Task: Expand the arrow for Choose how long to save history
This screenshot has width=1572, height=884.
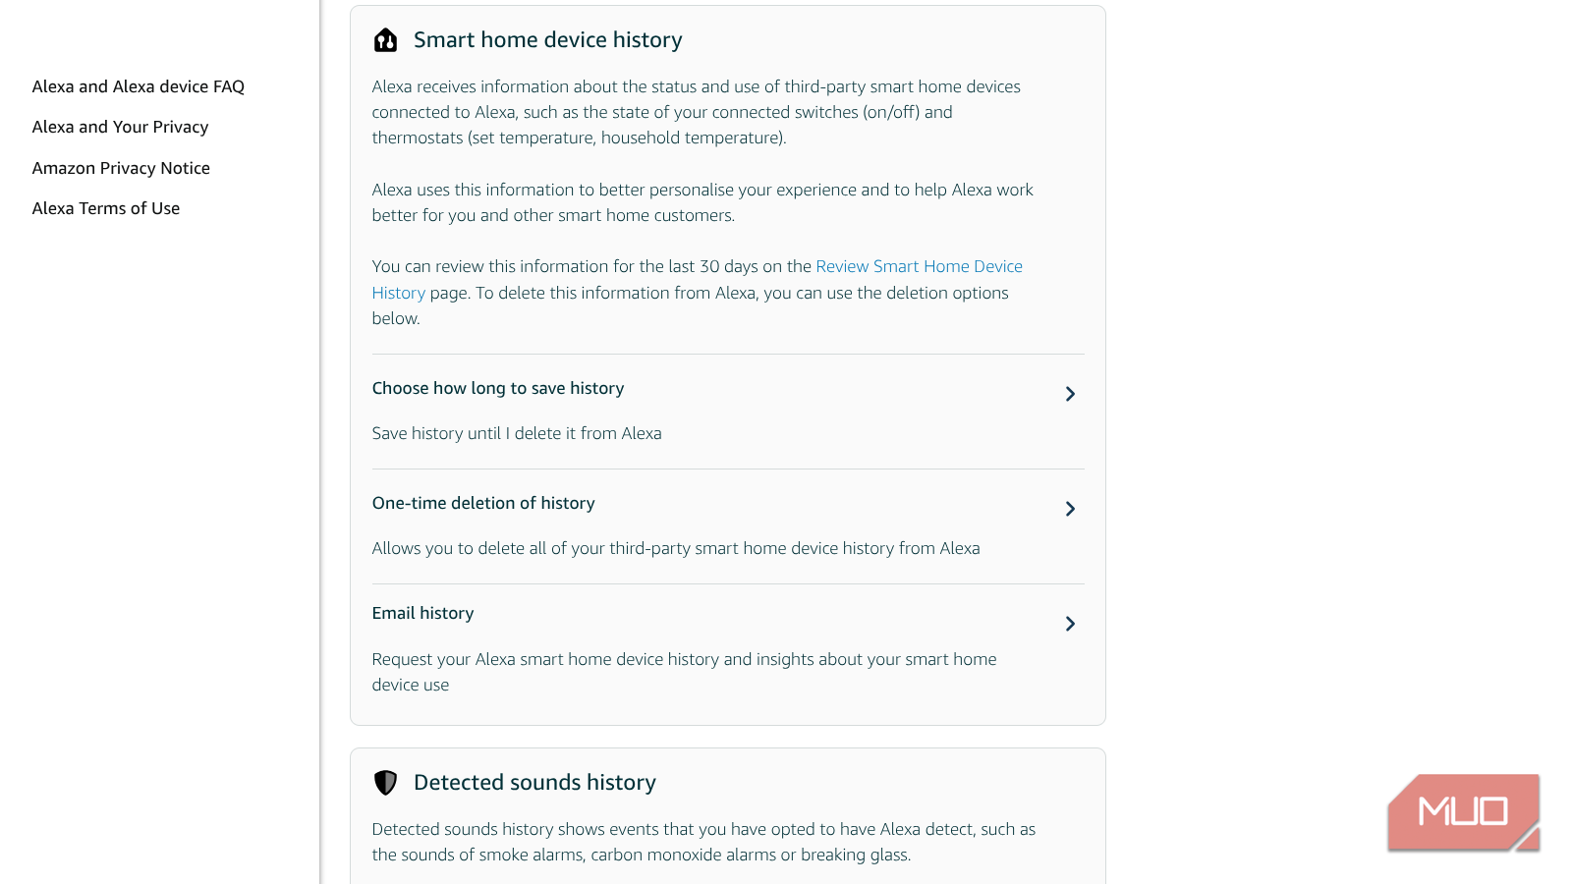Action: point(1070,394)
